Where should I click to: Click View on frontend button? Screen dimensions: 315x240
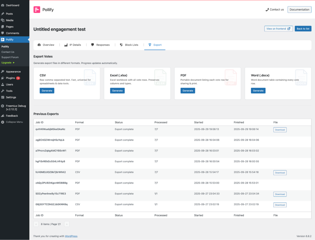point(278,29)
